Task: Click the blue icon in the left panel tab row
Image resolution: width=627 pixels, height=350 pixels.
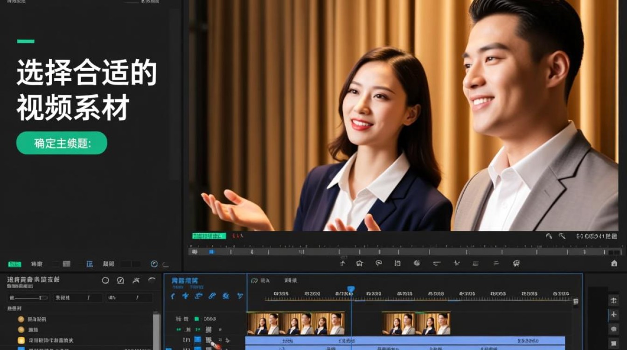Action: [90, 264]
